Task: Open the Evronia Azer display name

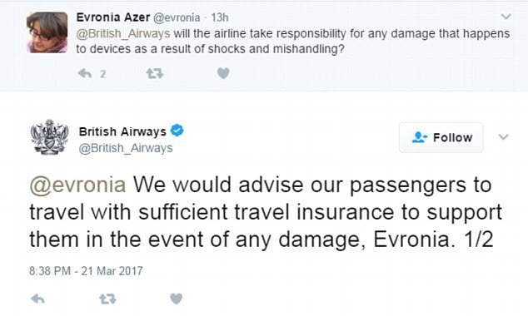Action: pyautogui.click(x=112, y=17)
